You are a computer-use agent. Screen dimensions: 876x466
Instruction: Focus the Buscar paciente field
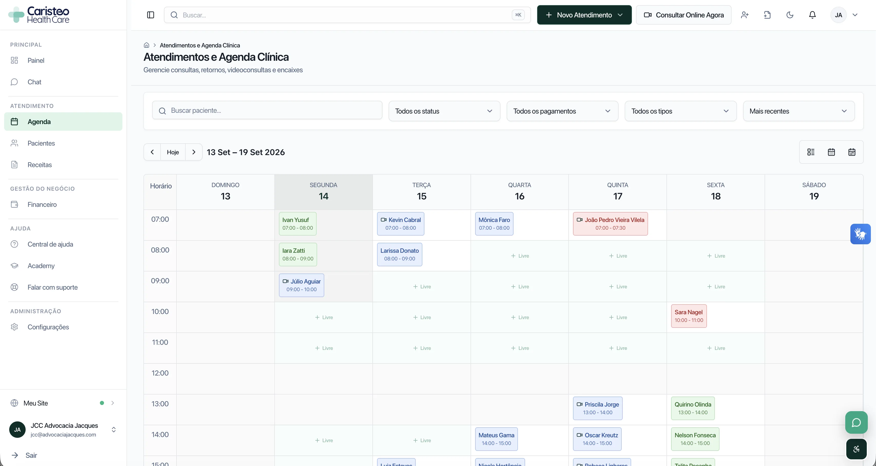click(267, 111)
